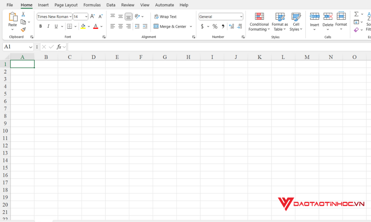This screenshot has width=371, height=222.
Task: Center text horizontally in the cell
Action: 121,27
